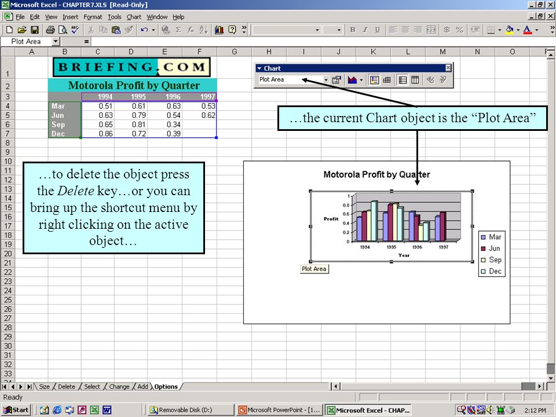This screenshot has height=417, width=556.
Task: Apply yellow Fill Color bucket
Action: click(510, 30)
